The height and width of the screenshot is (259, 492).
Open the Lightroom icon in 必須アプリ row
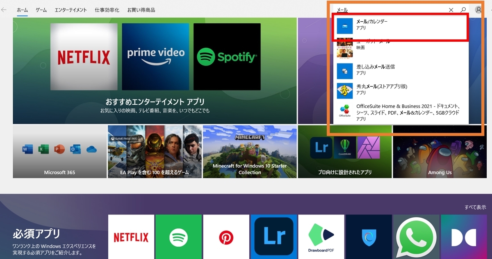click(274, 237)
